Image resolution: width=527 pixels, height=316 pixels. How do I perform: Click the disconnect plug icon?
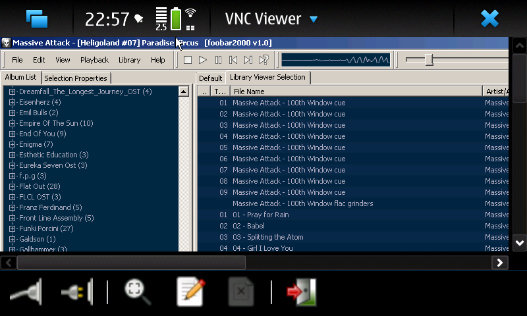[x=76, y=292]
